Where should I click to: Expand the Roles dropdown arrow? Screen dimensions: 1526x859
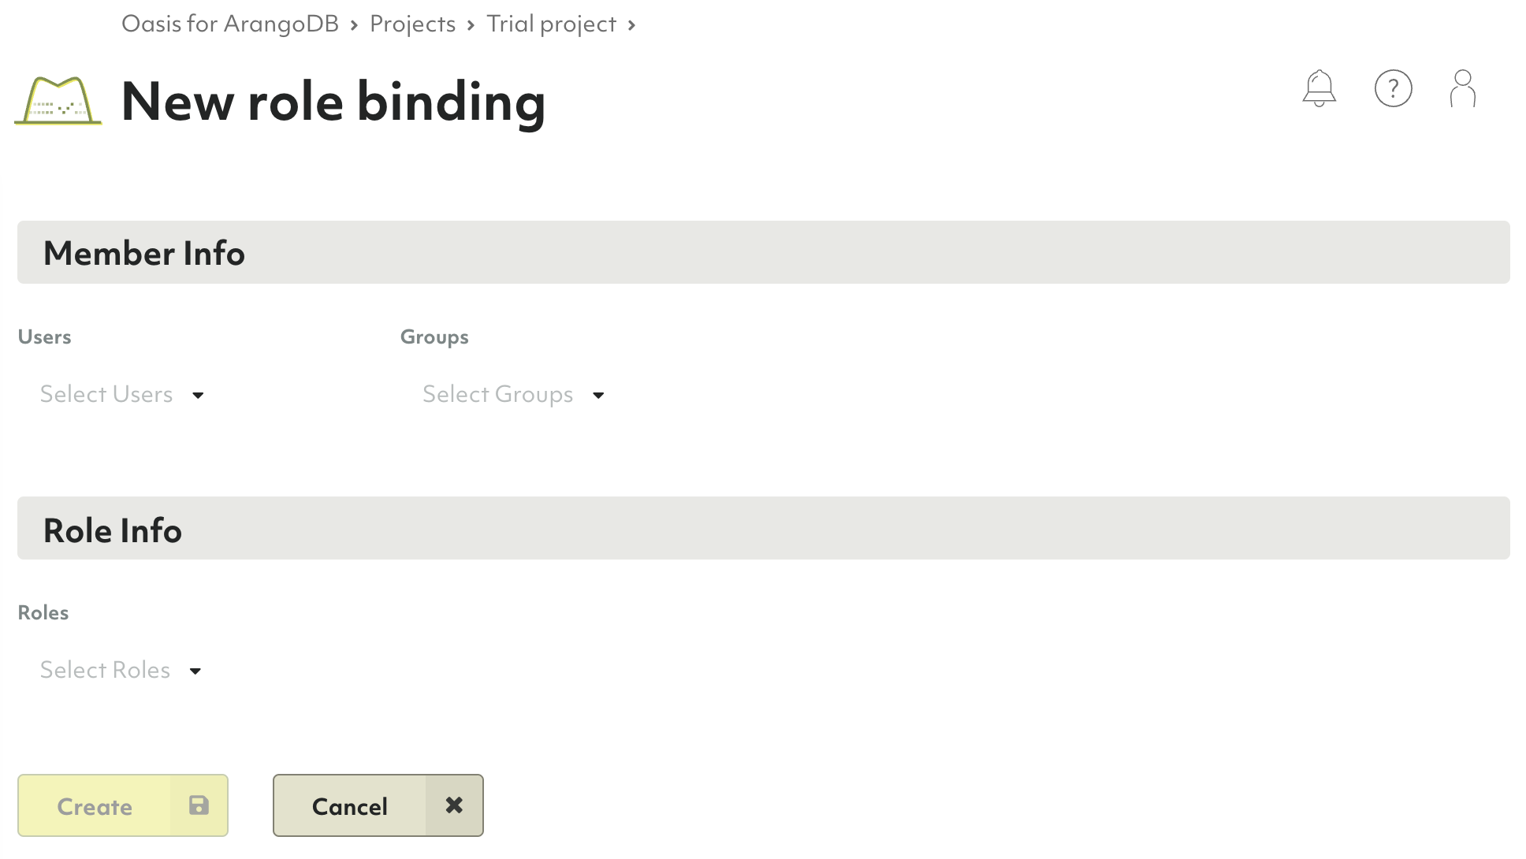pyautogui.click(x=195, y=671)
